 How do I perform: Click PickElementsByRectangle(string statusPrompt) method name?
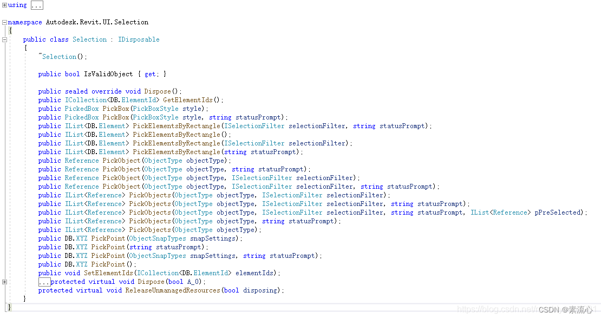tap(177, 152)
